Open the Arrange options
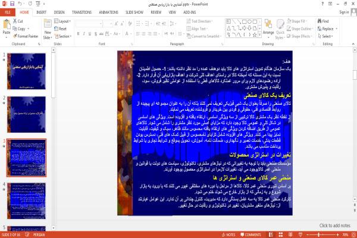 tap(268, 28)
